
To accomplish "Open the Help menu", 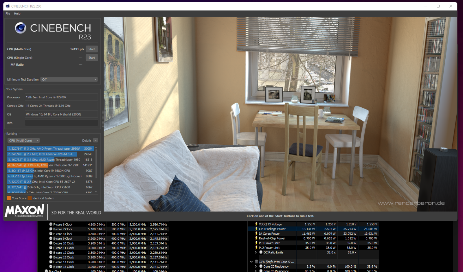I will coord(17,14).
